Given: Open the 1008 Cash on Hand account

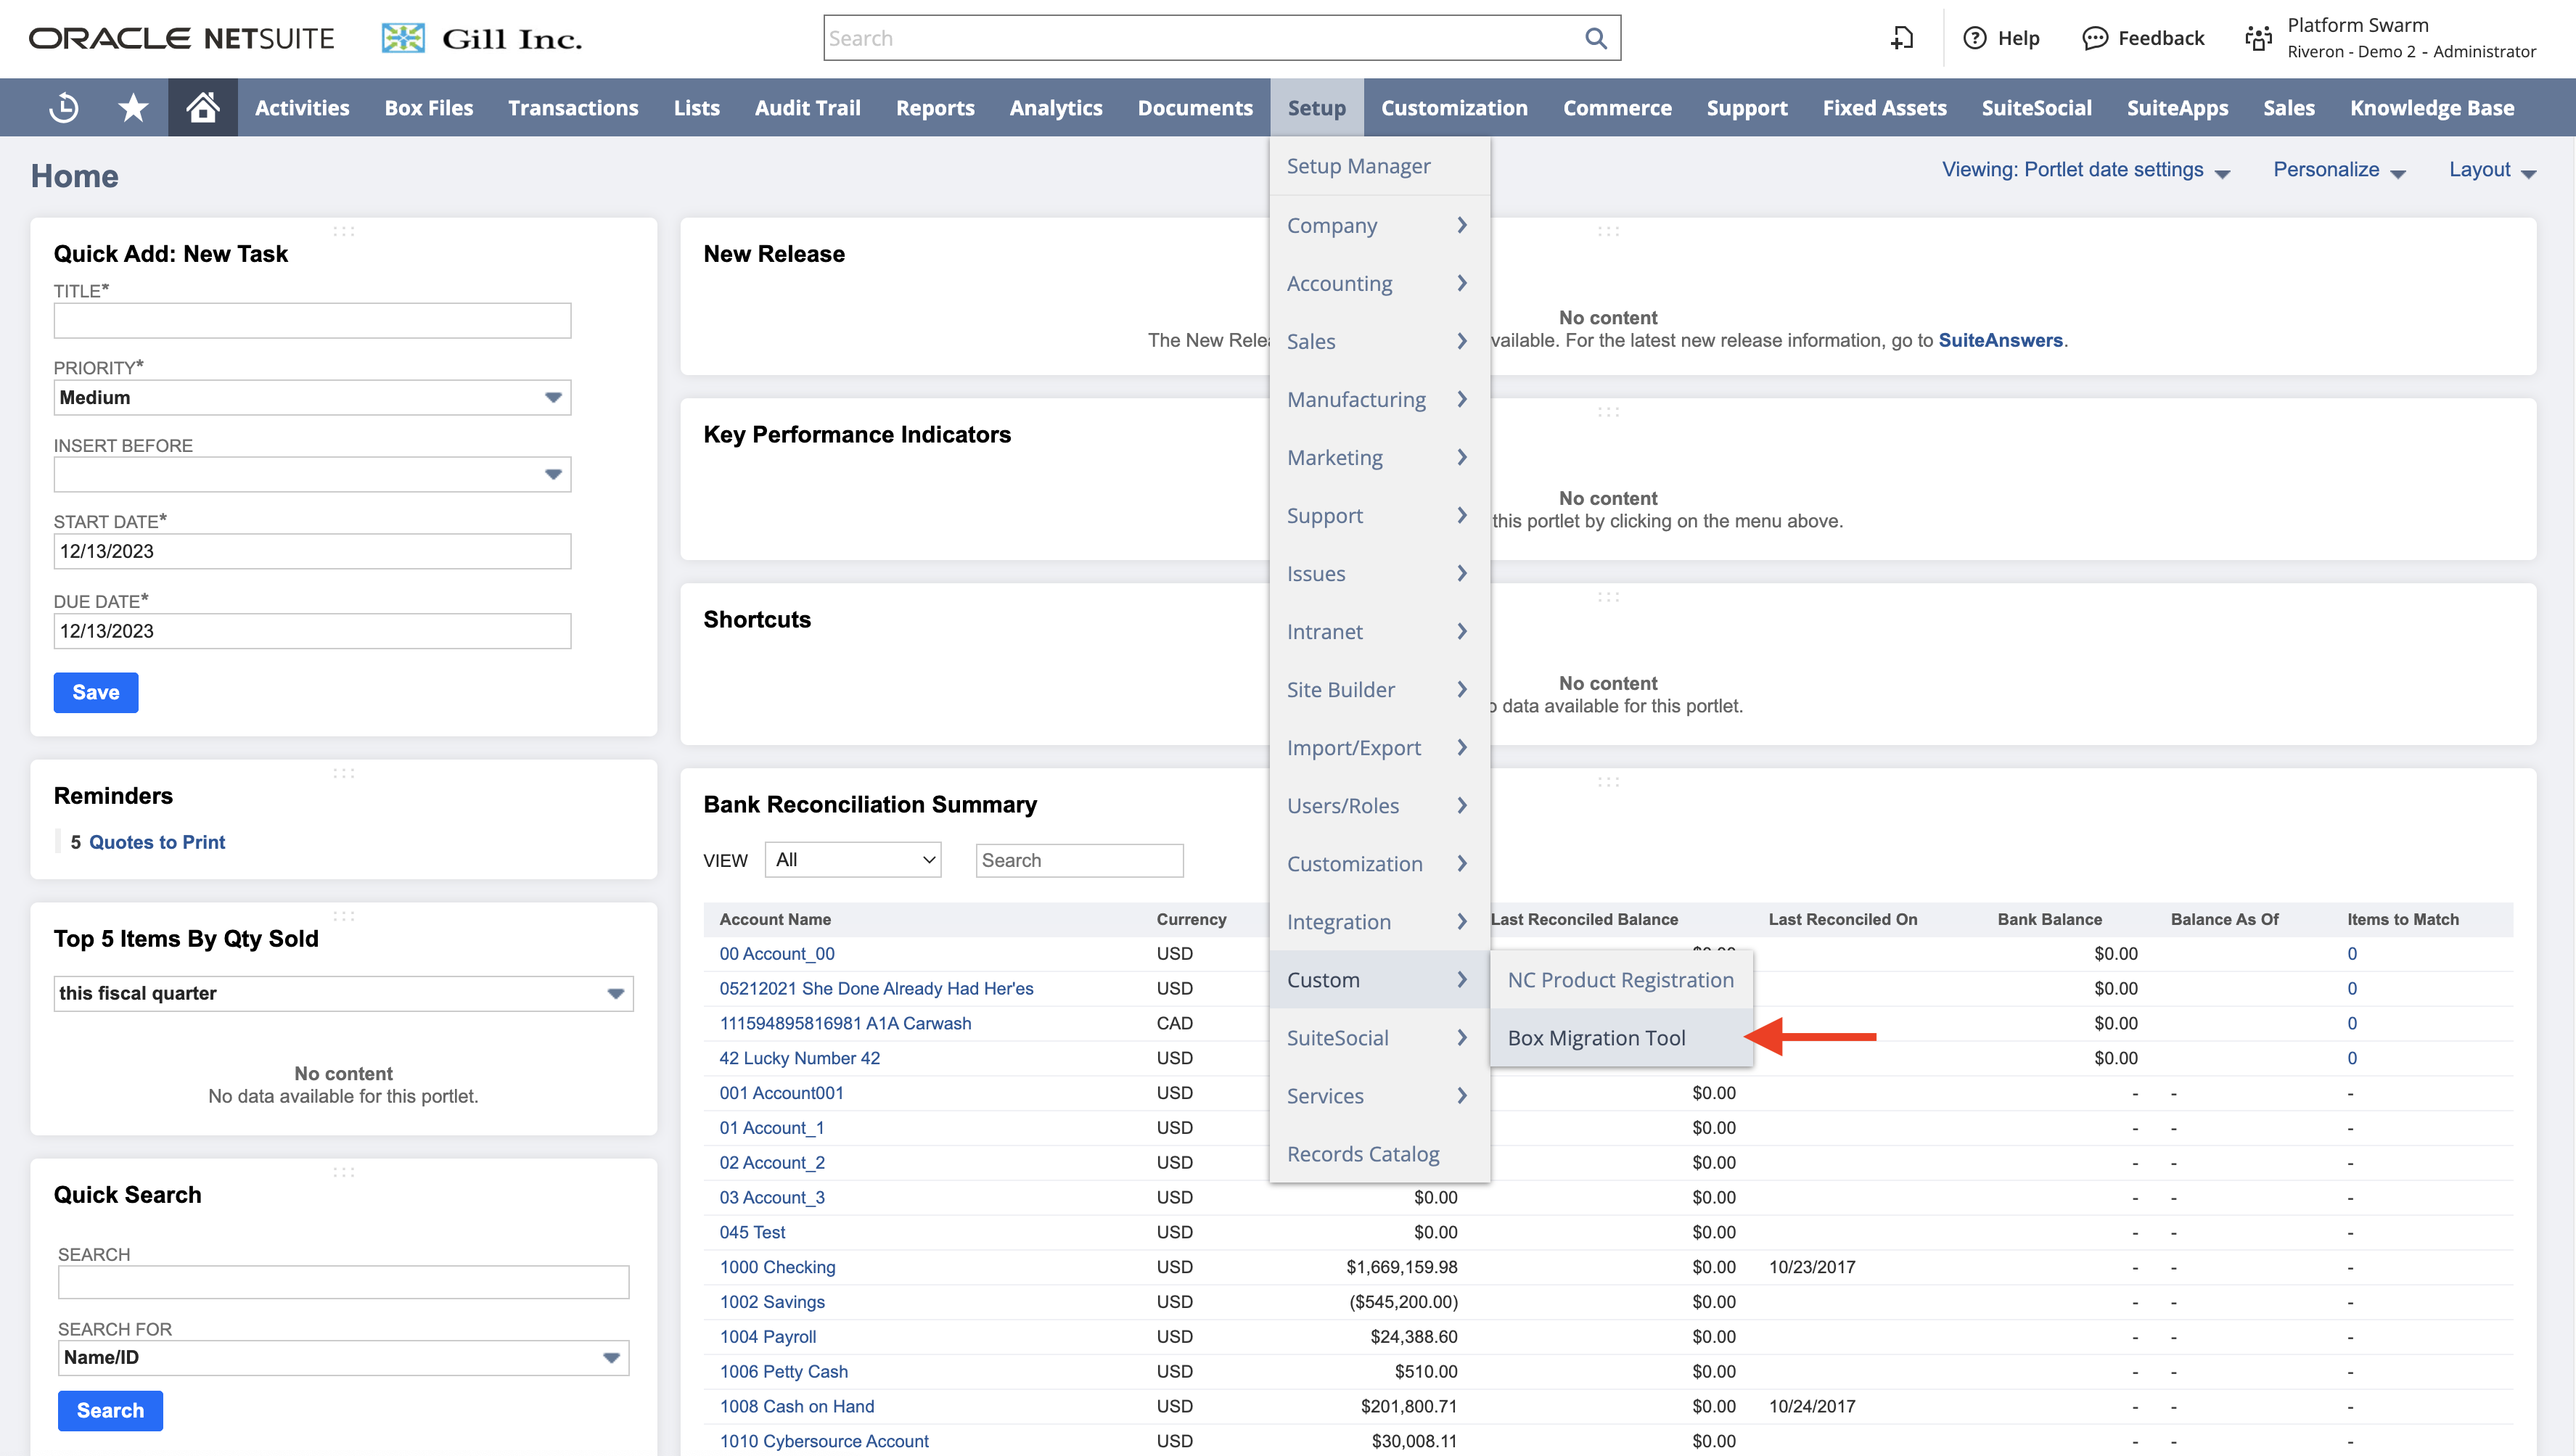Looking at the screenshot, I should pyautogui.click(x=796, y=1406).
